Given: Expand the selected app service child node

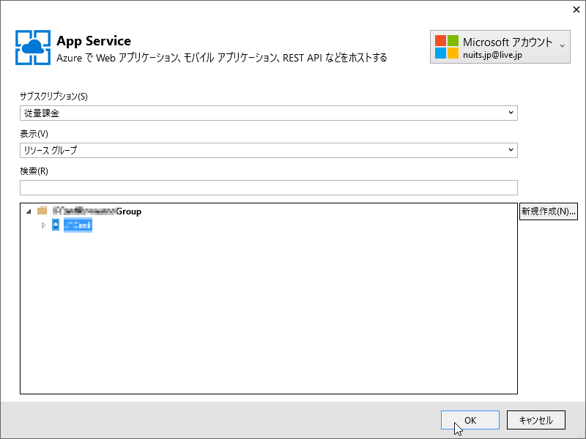Looking at the screenshot, I should pyautogui.click(x=44, y=225).
